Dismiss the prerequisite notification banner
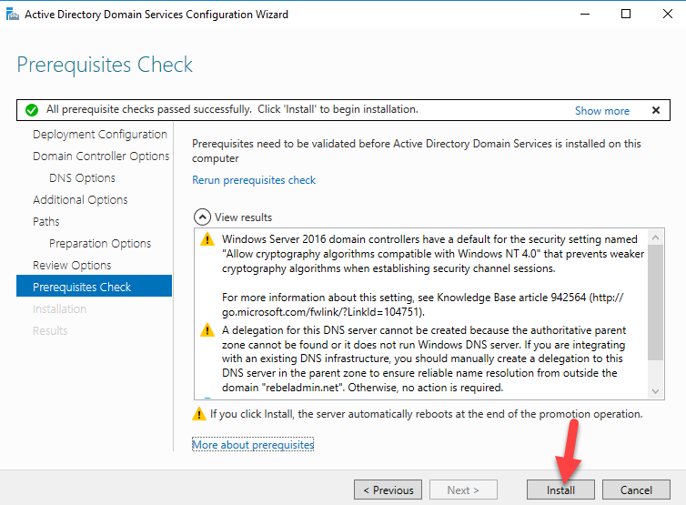The height and width of the screenshot is (505, 686). tap(655, 110)
